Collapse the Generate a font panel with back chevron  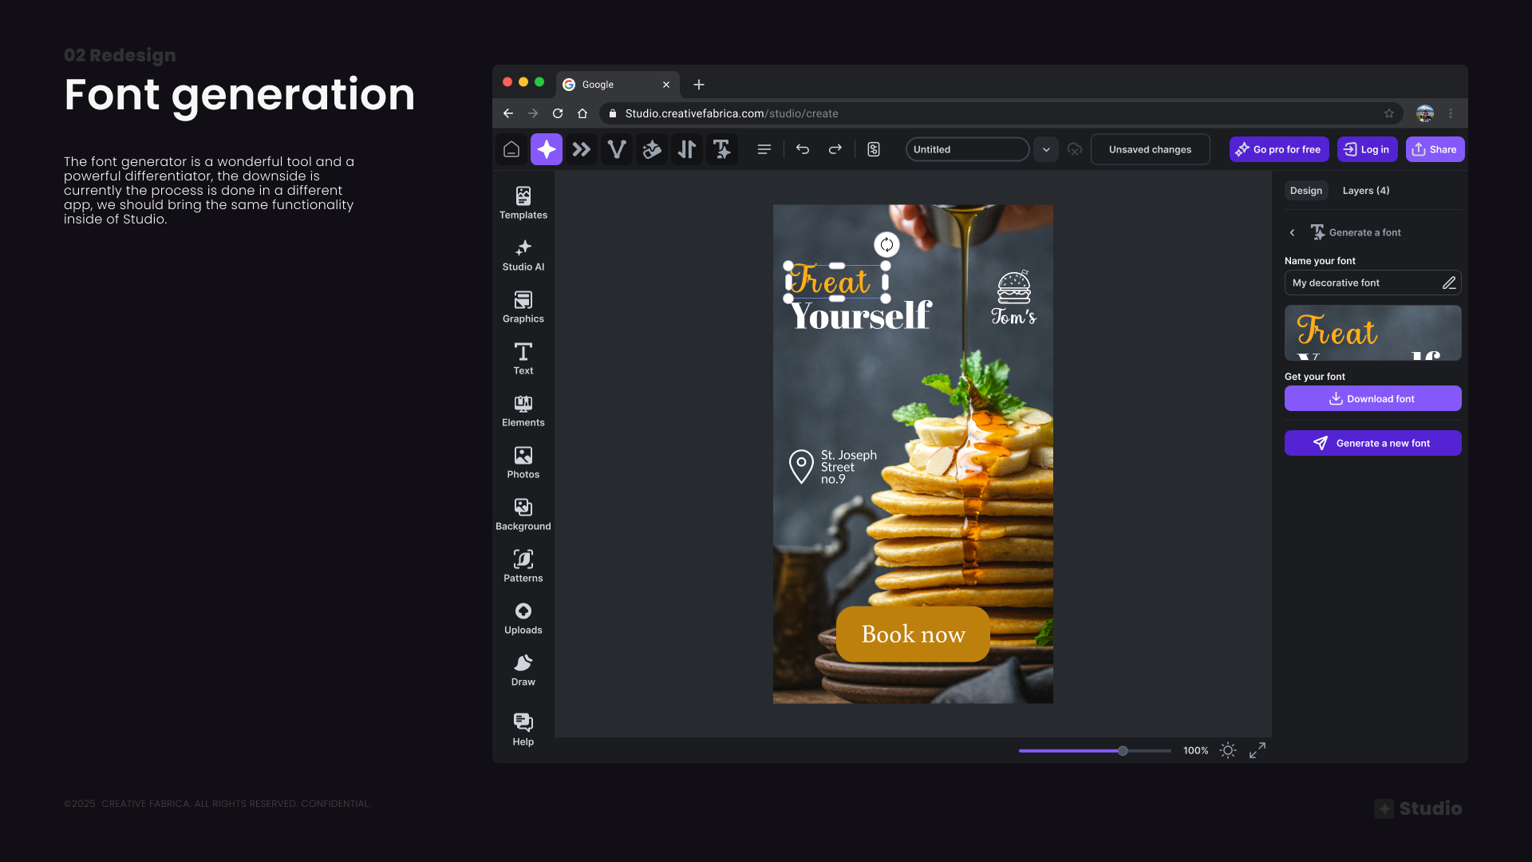point(1292,232)
